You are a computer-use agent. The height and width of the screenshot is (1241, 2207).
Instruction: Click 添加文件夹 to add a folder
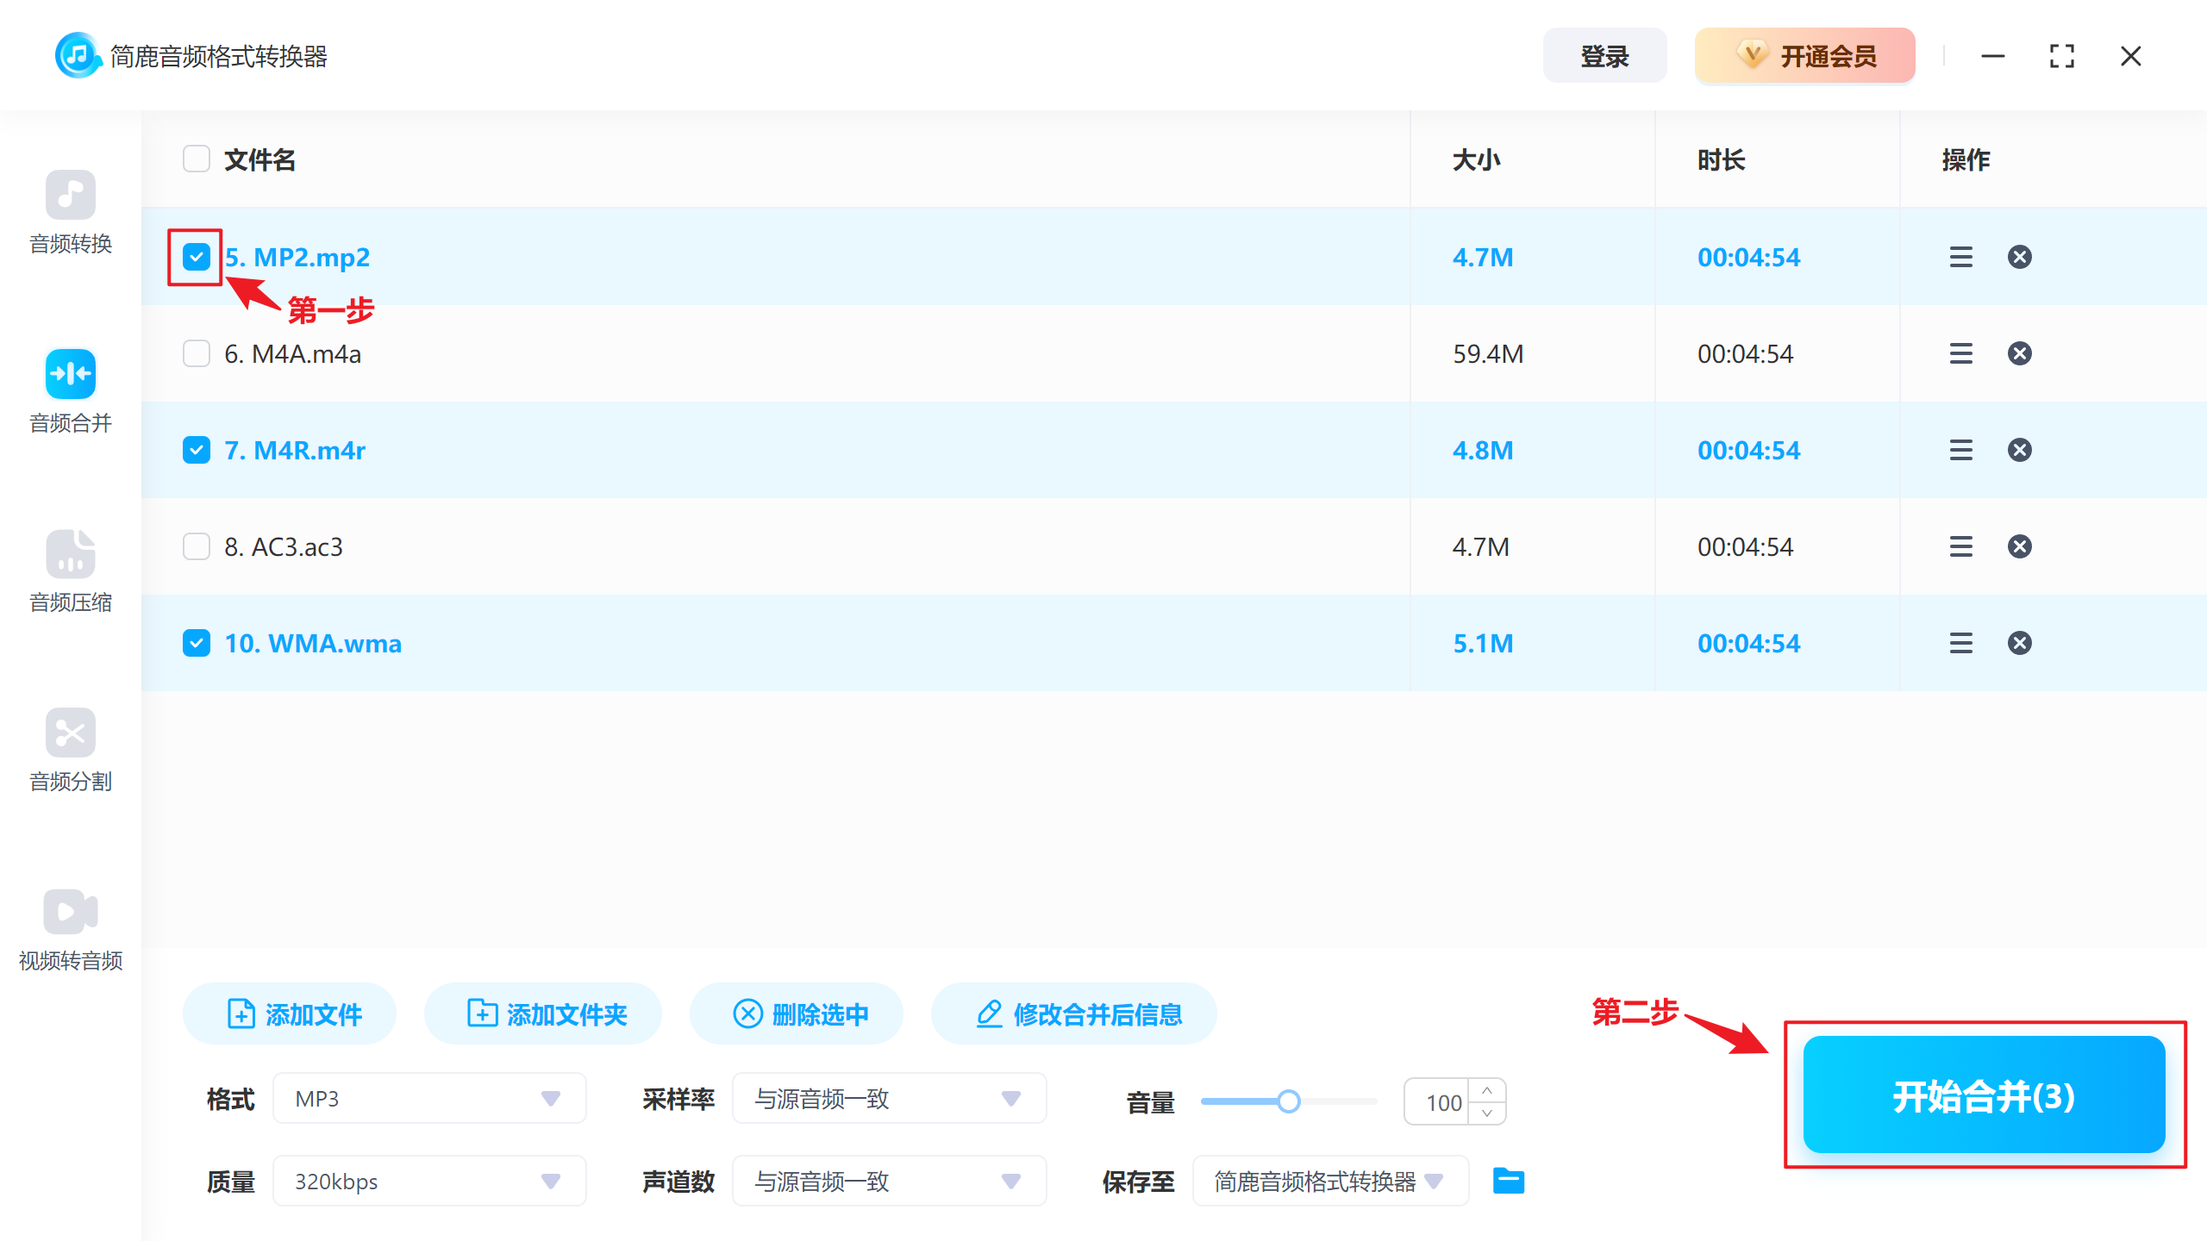(x=542, y=1013)
